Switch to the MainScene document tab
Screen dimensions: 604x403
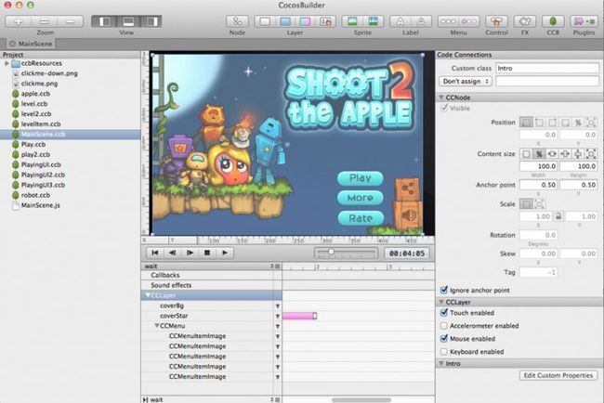31,44
